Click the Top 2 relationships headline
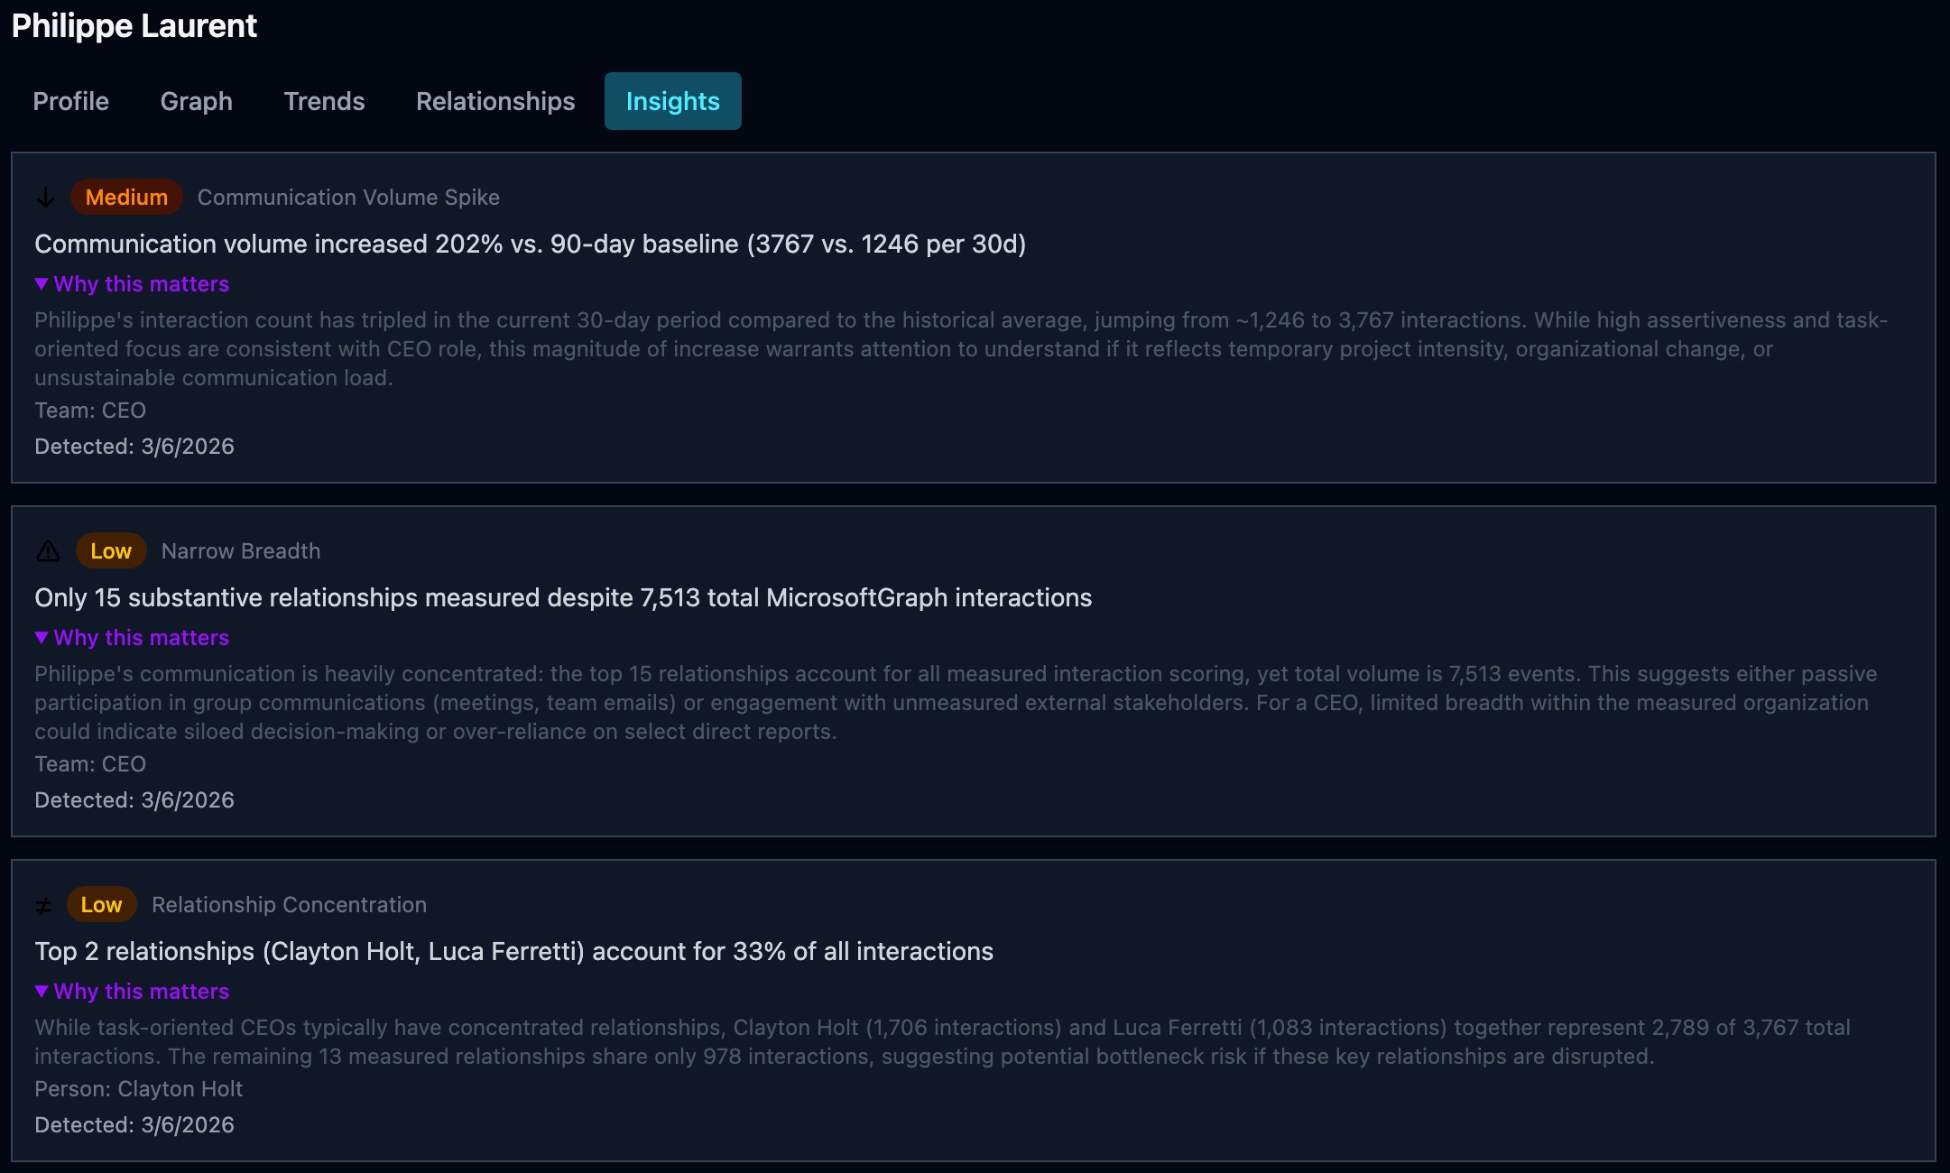The image size is (1950, 1173). tap(513, 951)
